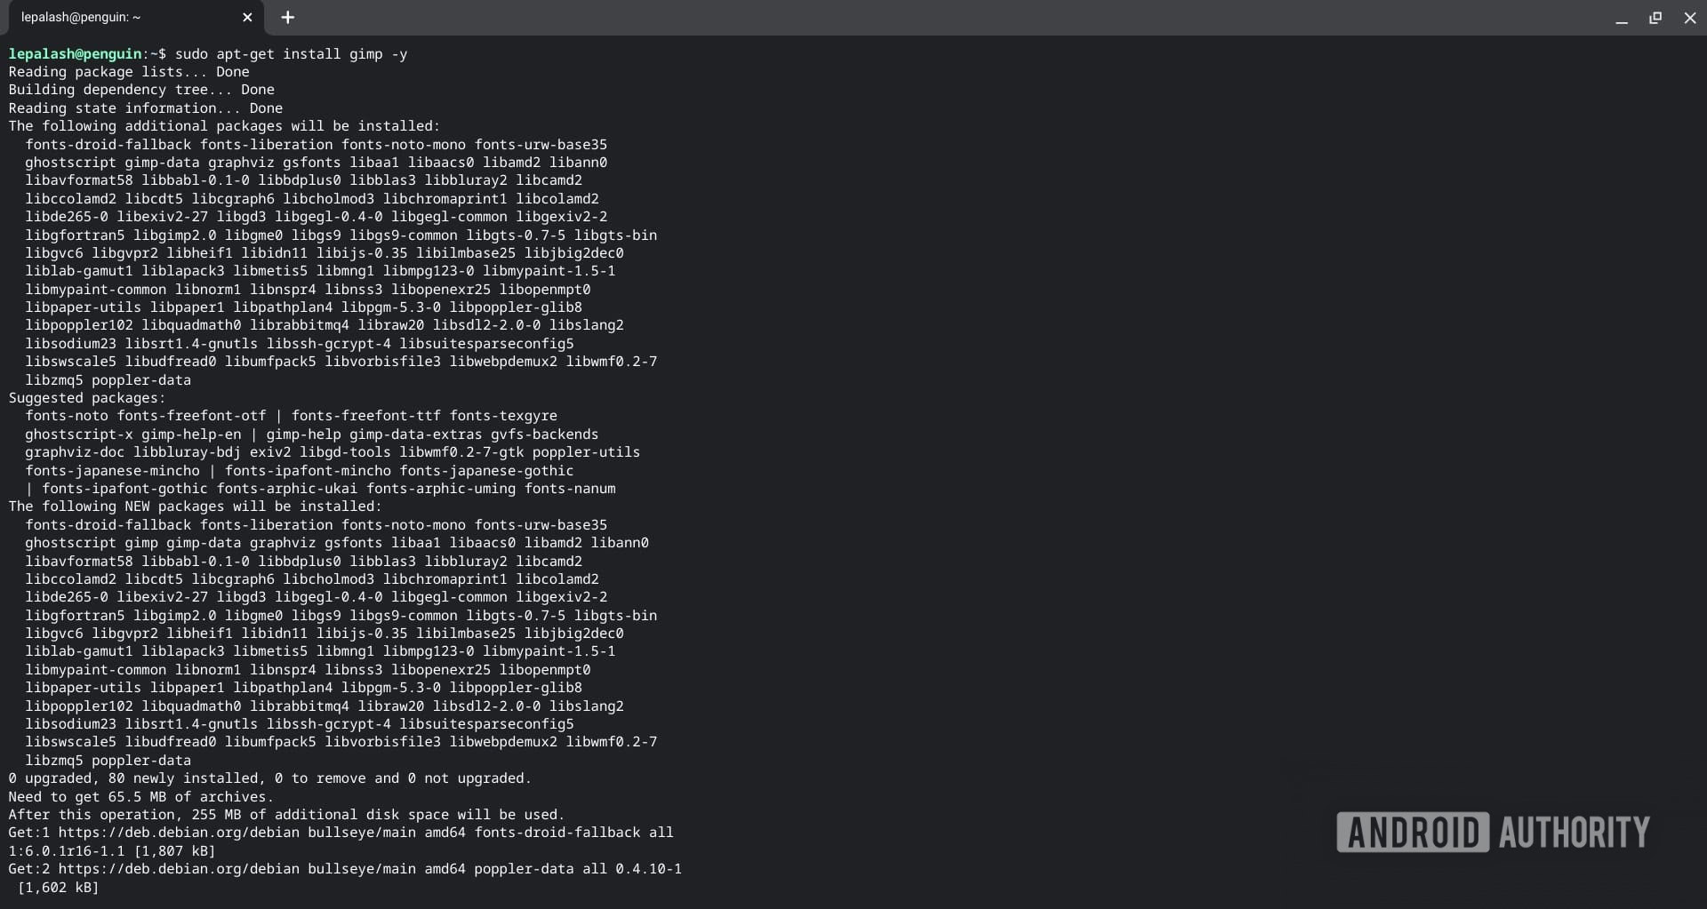
Task: Open a new terminal tab
Action: pyautogui.click(x=288, y=17)
